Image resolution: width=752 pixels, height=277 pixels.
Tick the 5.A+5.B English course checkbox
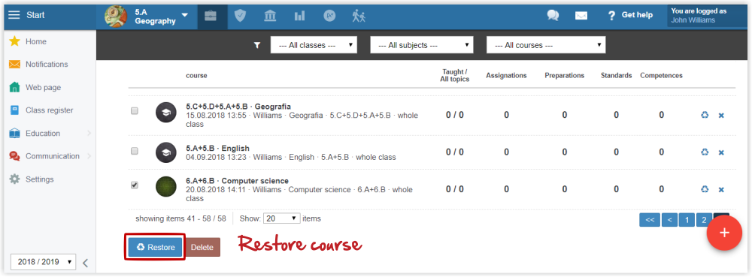135,151
